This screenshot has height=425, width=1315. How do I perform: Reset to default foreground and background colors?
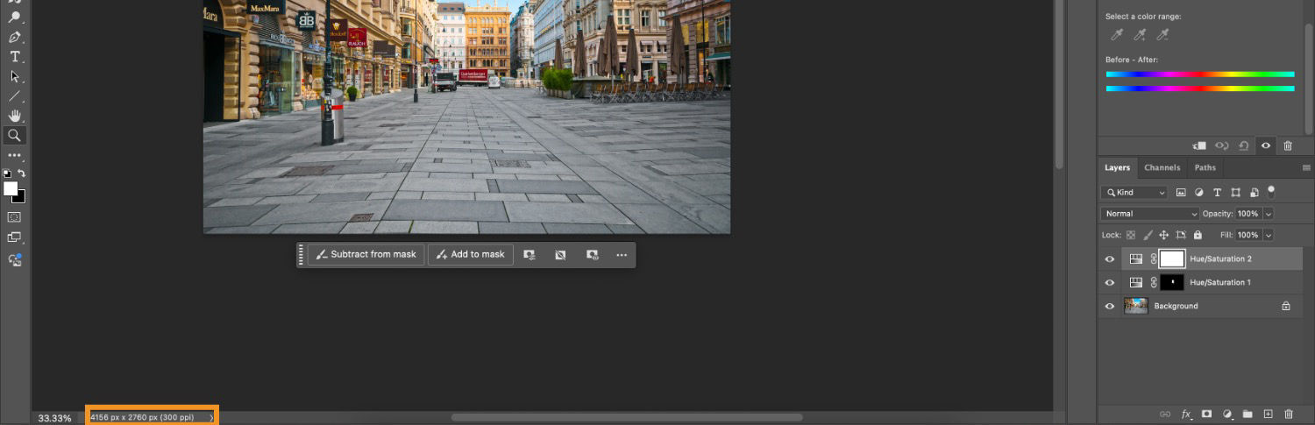coord(8,174)
